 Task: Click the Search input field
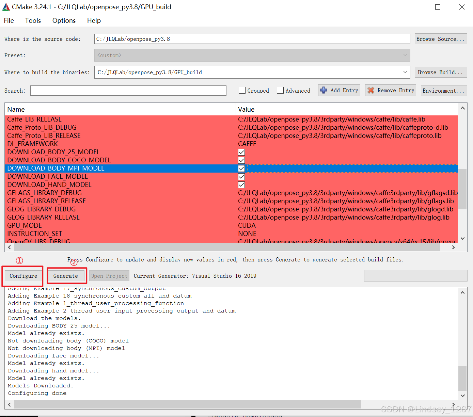click(128, 91)
